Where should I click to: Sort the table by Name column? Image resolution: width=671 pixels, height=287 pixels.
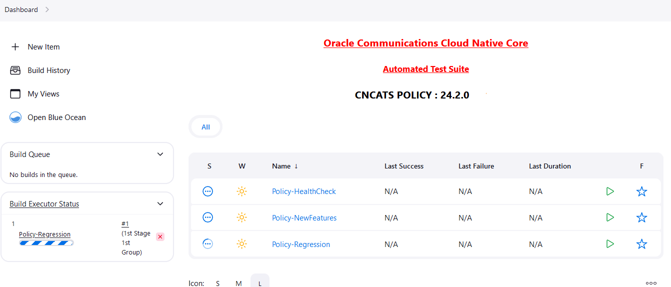click(285, 166)
